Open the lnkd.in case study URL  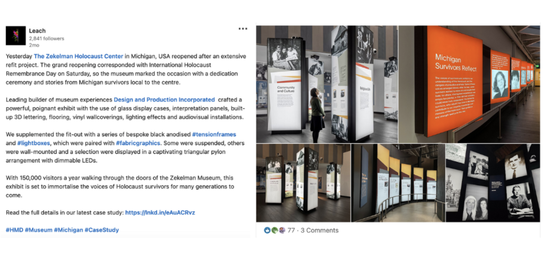click(160, 212)
